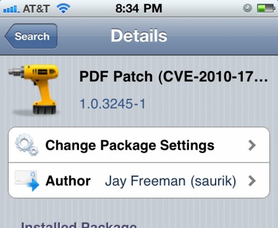Tap Jay Freeman (saurik) author name
Image resolution: width=278 pixels, height=228 pixels.
pos(171,181)
